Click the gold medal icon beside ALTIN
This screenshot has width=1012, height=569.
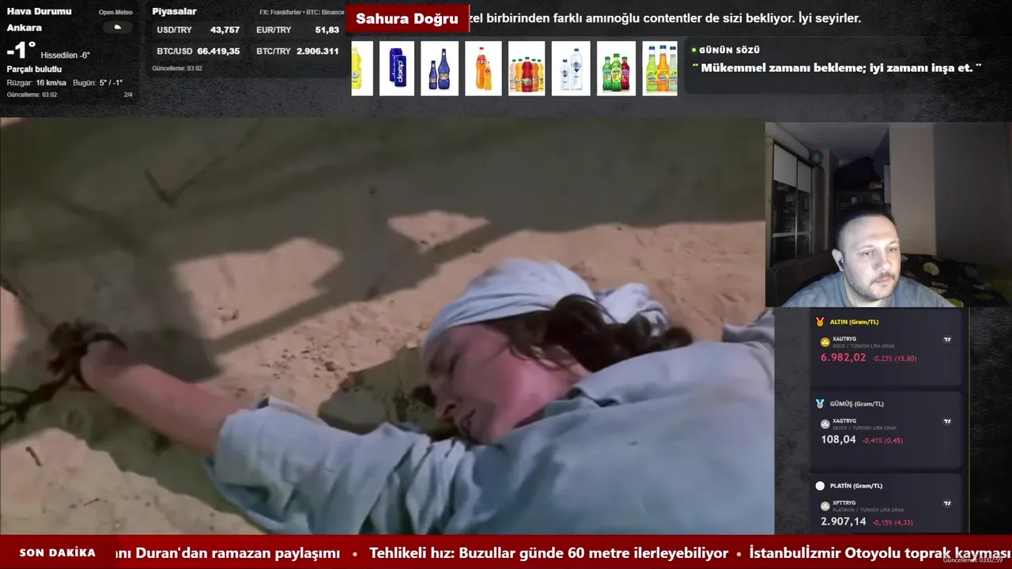pyautogui.click(x=820, y=322)
